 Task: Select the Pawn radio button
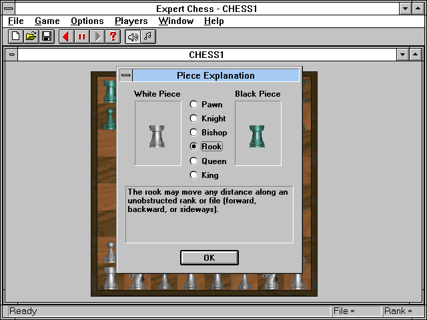[193, 105]
